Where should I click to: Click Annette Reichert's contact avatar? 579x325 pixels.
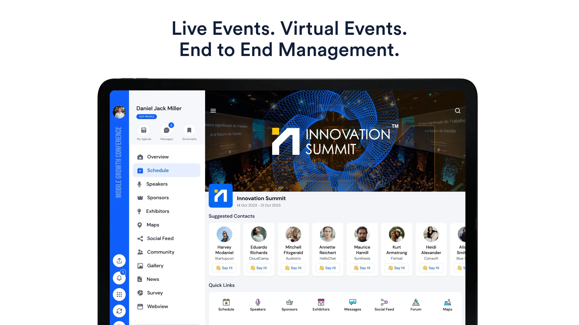pos(328,234)
